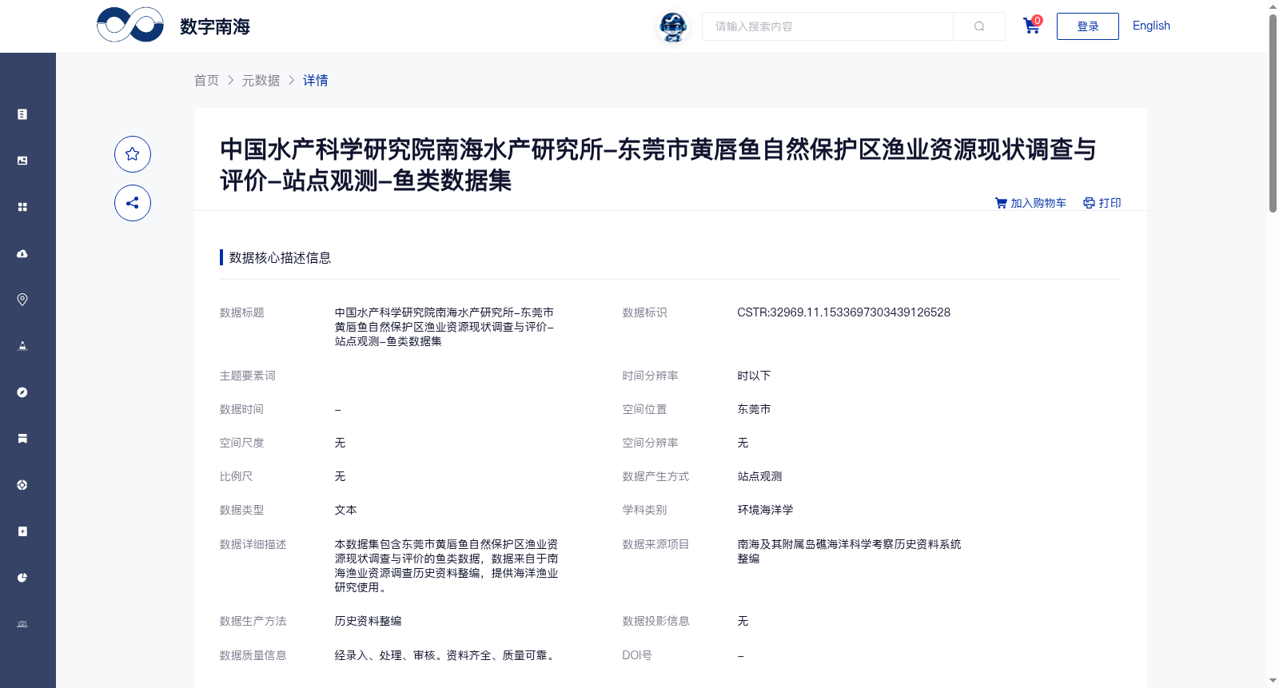Click the 空间分辨率 label
1279x688 pixels.
coord(650,443)
